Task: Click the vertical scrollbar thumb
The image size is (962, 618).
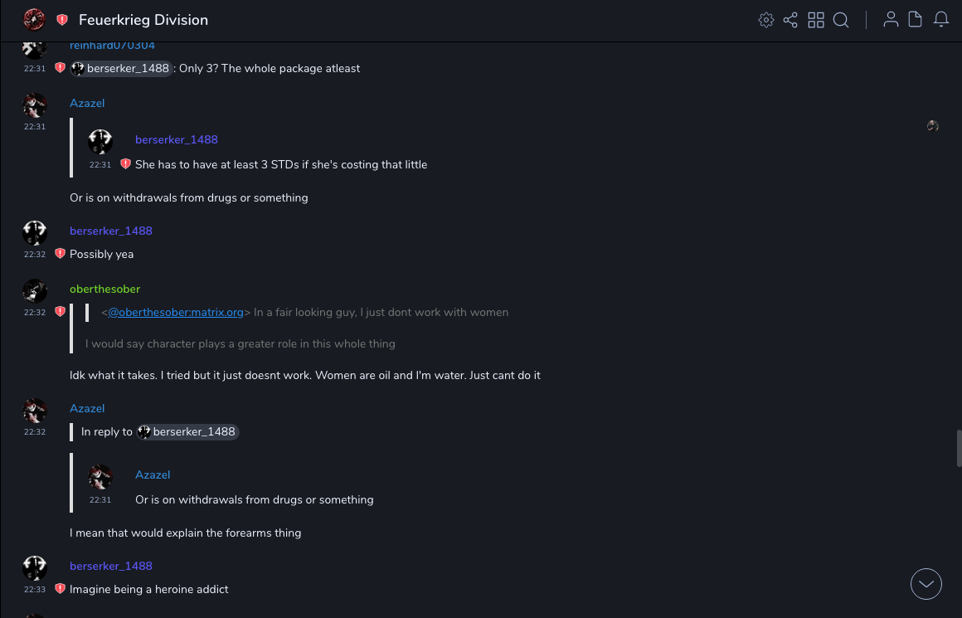Action: coord(958,448)
